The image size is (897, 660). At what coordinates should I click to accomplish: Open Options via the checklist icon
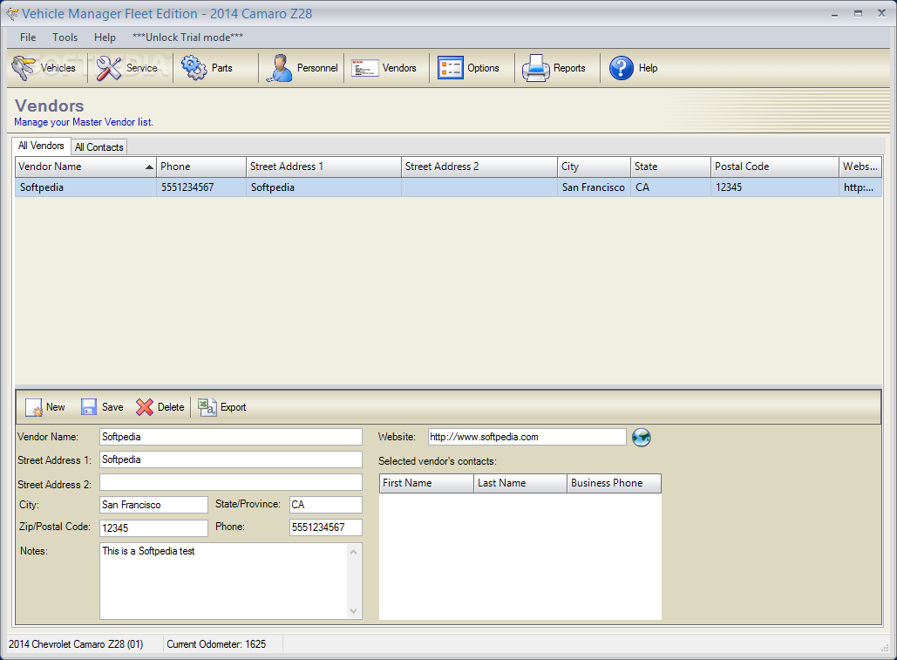point(450,67)
